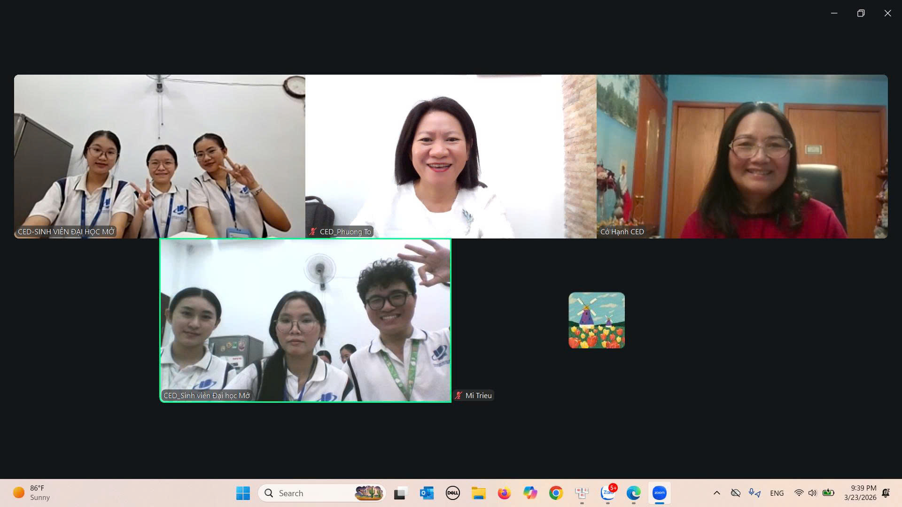Open Google Chrome from taskbar
The image size is (902, 507).
[556, 493]
